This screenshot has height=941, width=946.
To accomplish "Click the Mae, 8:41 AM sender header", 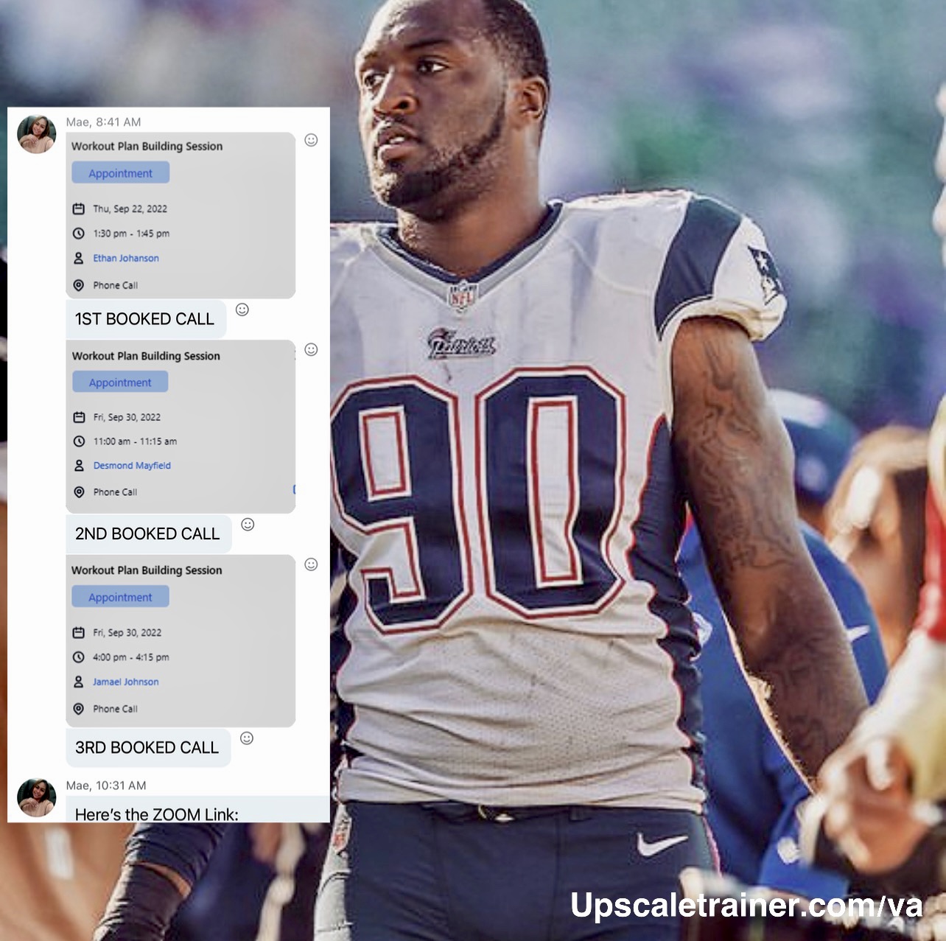I will point(103,122).
